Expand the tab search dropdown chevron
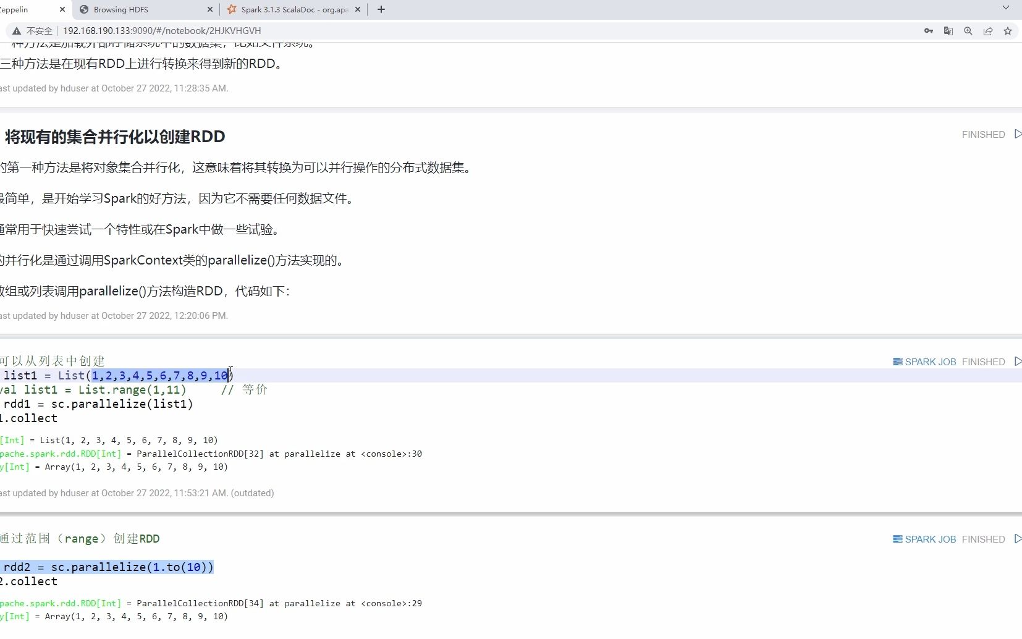This screenshot has width=1022, height=639. (x=1006, y=8)
